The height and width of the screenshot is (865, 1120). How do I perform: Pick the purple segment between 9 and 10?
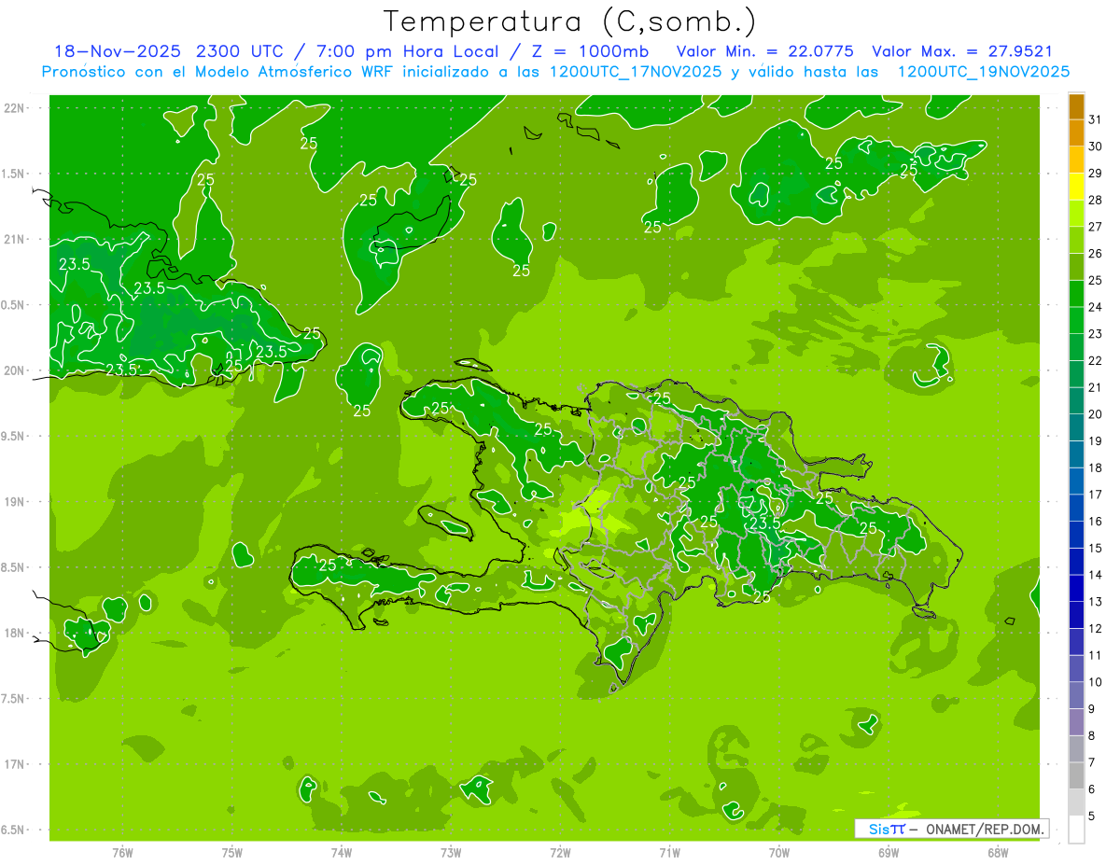(1076, 695)
